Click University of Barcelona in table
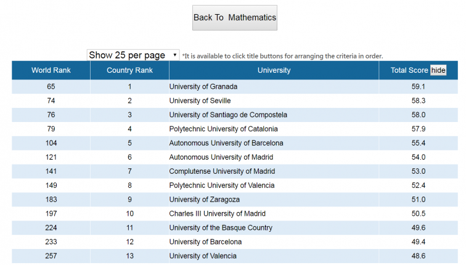The height and width of the screenshot is (265, 466). [205, 242]
